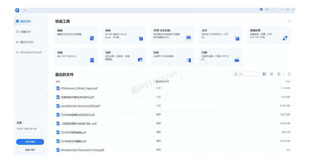309x164 pixels.
Task: Click the clear recent files list icon
Action: point(279,74)
